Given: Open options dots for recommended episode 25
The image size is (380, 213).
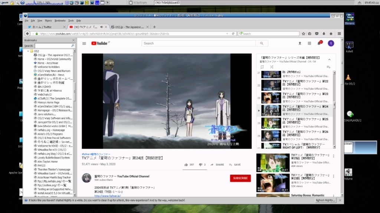Looking at the screenshot, I should point(334,156).
